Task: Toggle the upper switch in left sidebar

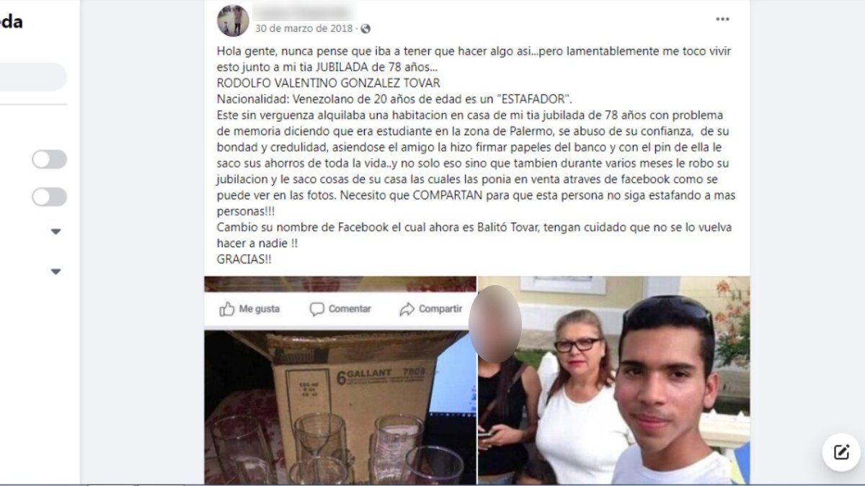Action: (49, 159)
